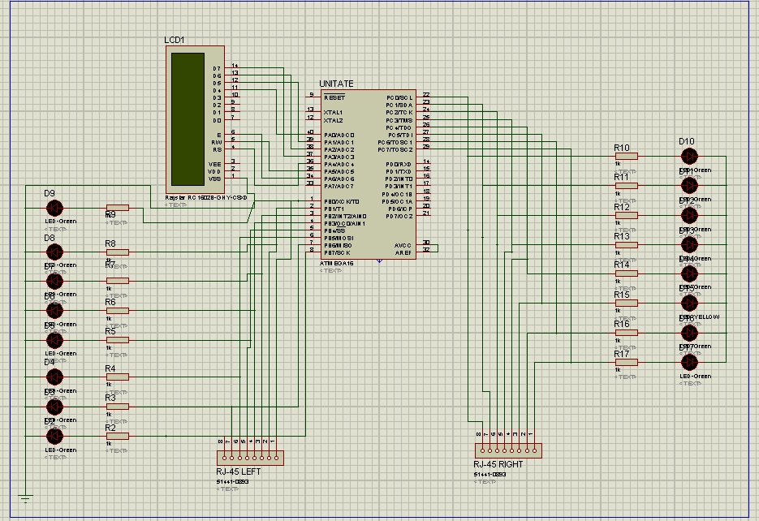Viewport: 759px width, 521px height.
Task: Select the LCD1 green display screen
Action: 188,119
